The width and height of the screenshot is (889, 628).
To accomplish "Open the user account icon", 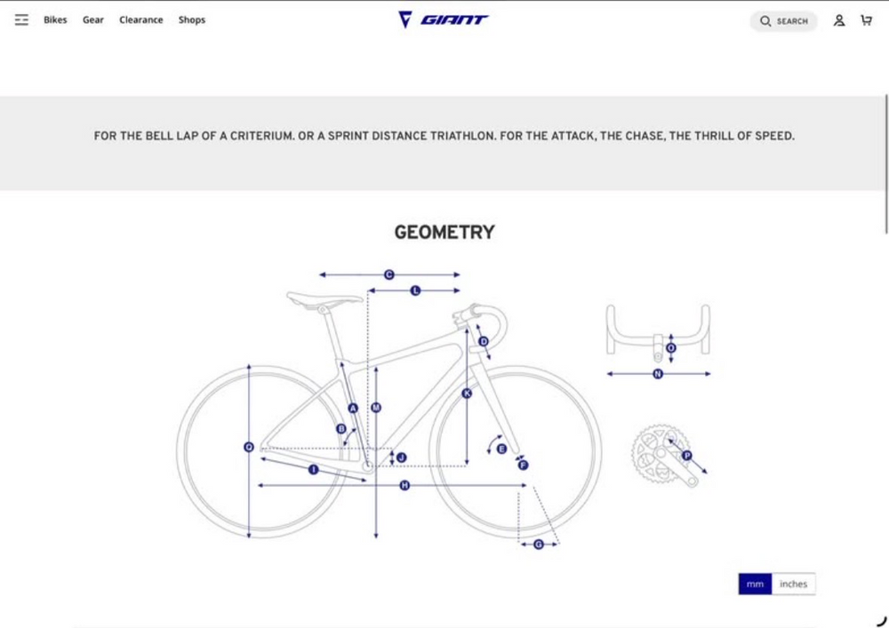I will (x=839, y=20).
